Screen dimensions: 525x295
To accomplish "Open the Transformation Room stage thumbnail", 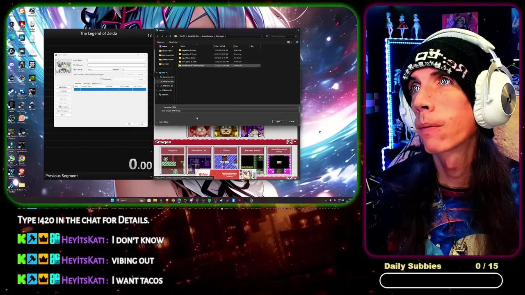I will click(279, 161).
